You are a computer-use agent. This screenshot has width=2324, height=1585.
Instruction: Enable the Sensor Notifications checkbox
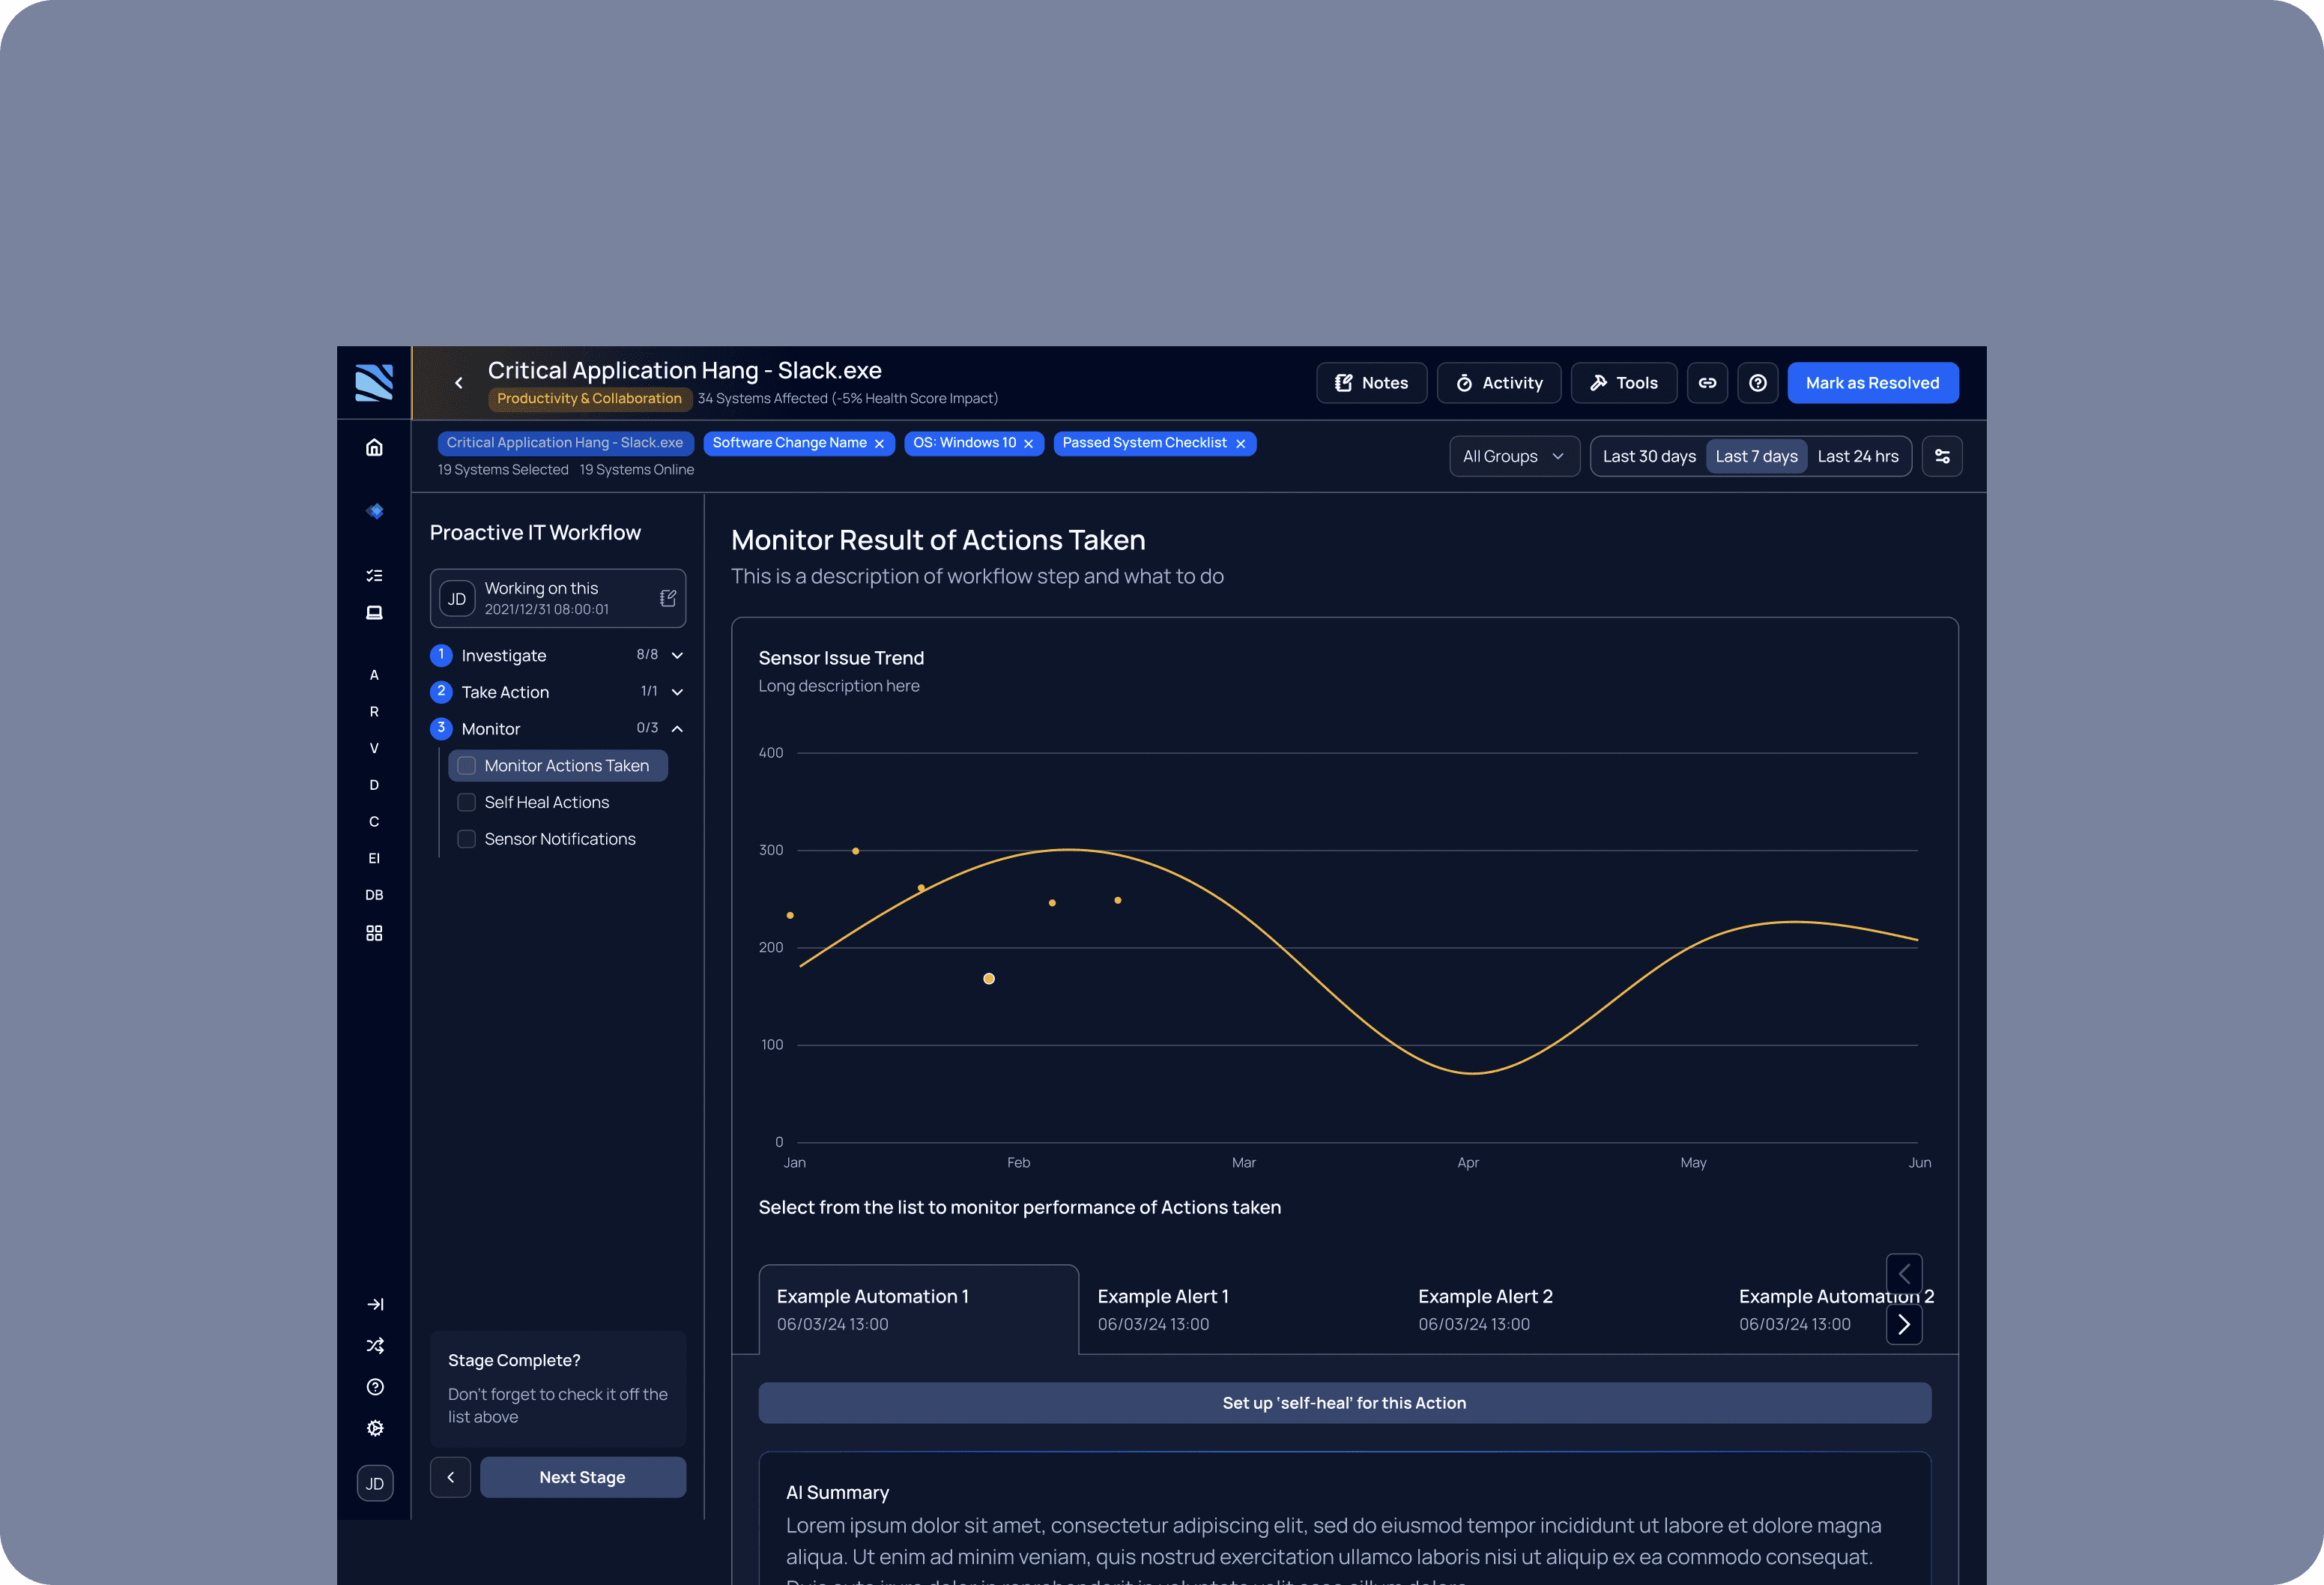pyautogui.click(x=467, y=839)
